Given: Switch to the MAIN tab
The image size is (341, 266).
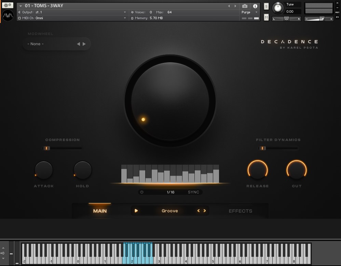Looking at the screenshot, I should click(100, 211).
